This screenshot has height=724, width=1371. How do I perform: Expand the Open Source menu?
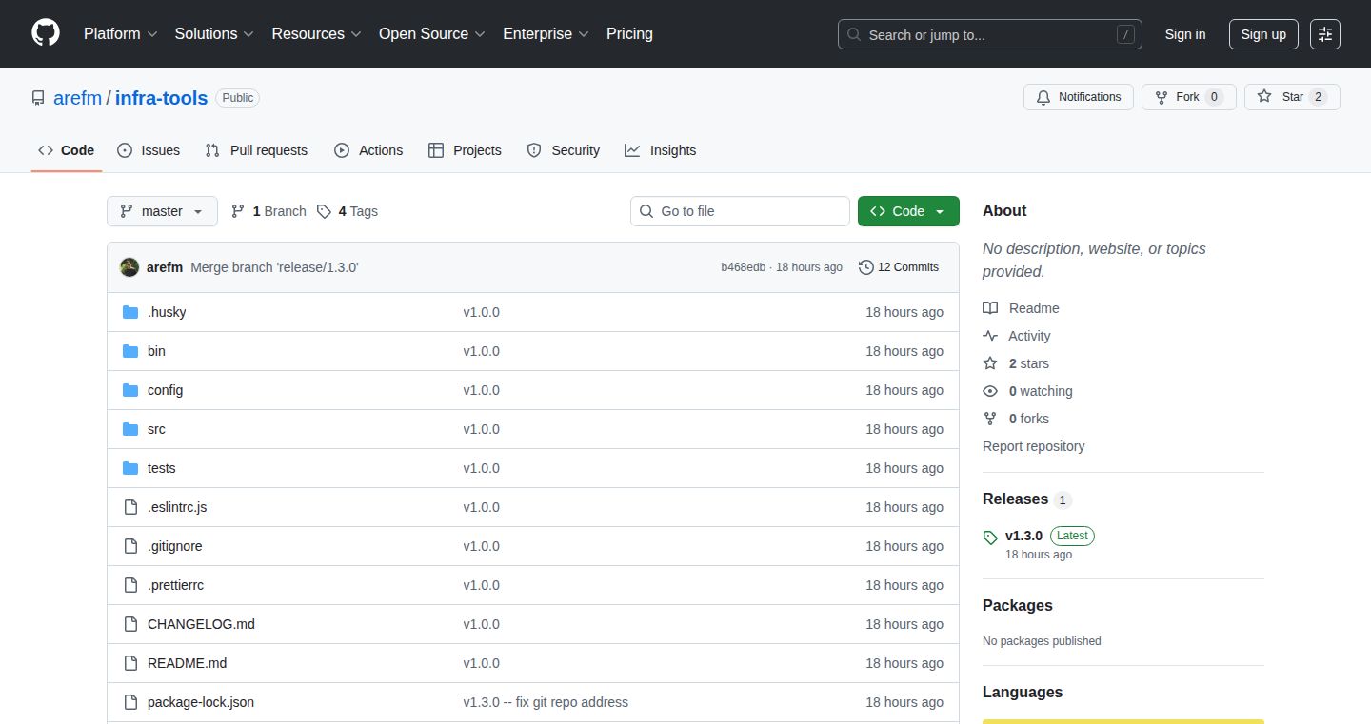432,33
